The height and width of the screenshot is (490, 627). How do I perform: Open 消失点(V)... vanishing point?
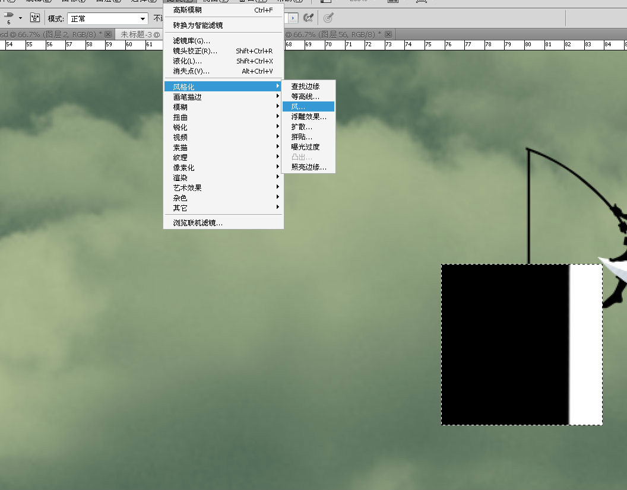(x=223, y=71)
